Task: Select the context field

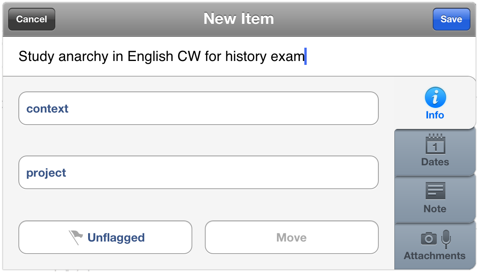Action: [x=198, y=108]
